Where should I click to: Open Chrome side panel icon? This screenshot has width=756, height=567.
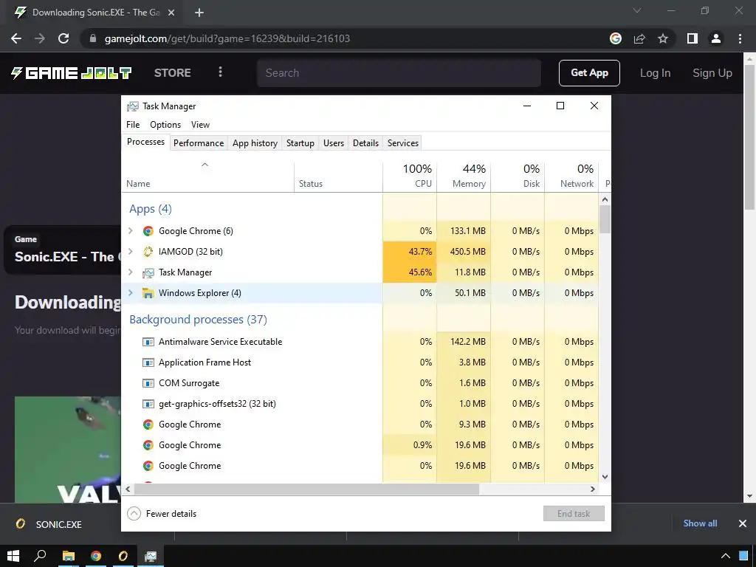click(693, 38)
